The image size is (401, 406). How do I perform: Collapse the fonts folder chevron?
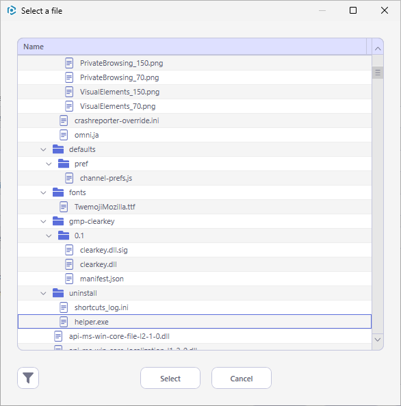point(43,192)
